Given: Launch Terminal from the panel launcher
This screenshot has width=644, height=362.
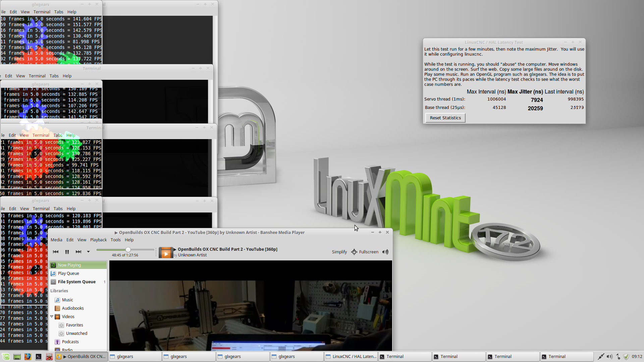Looking at the screenshot, I should click(x=39, y=357).
